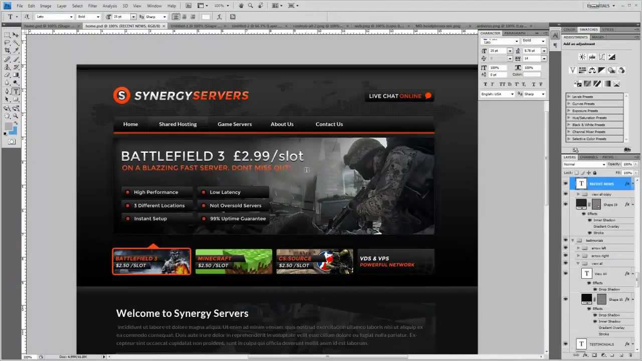The height and width of the screenshot is (361, 642).
Task: Select the Move tool
Action: pyautogui.click(x=16, y=35)
